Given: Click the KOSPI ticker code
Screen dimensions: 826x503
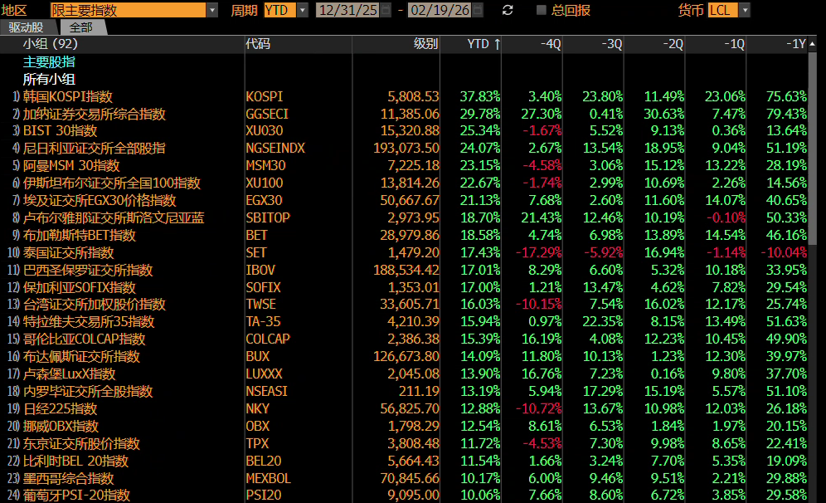Looking at the screenshot, I should coord(264,97).
